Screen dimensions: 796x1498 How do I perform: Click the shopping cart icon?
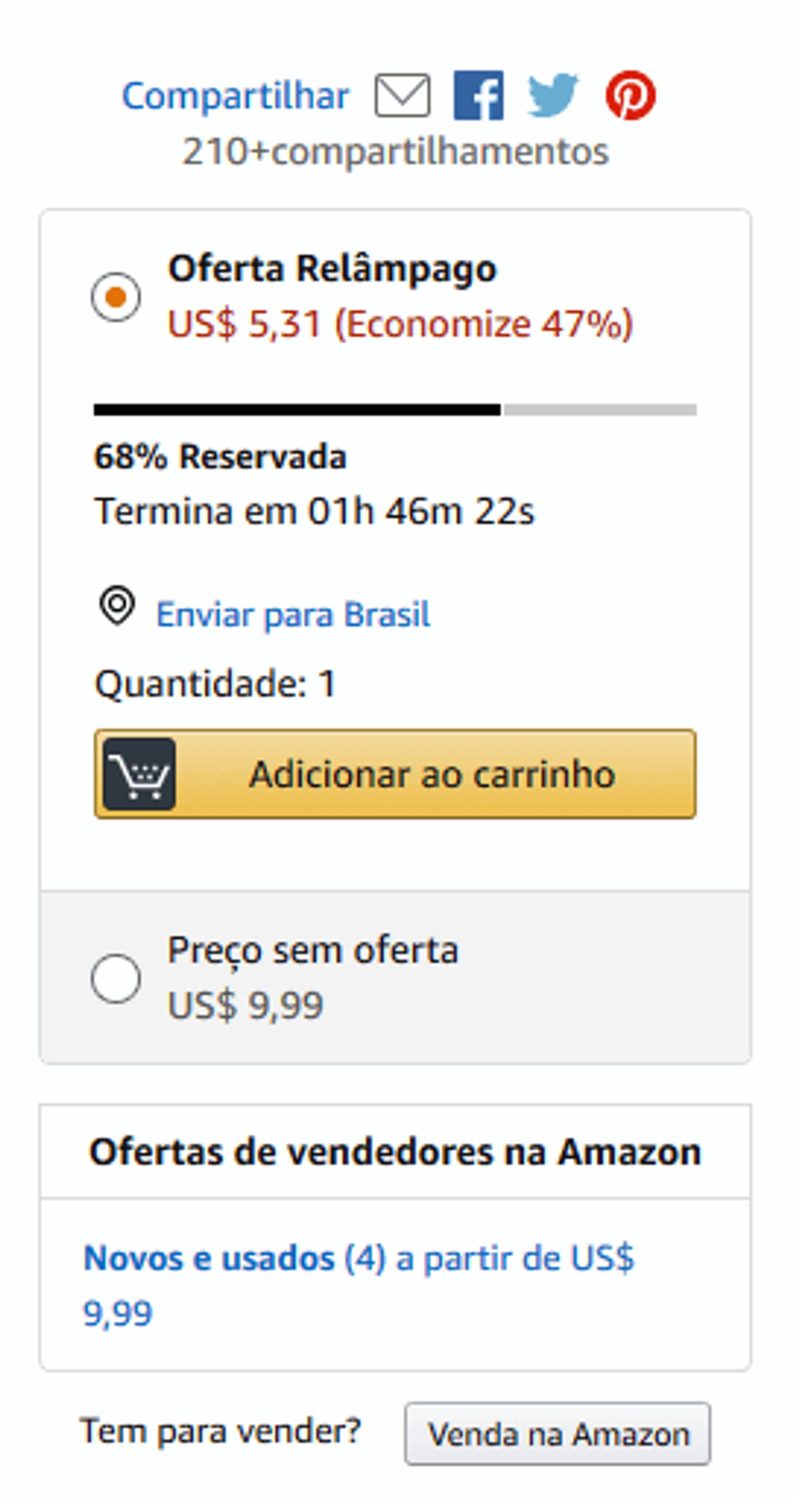pyautogui.click(x=140, y=774)
